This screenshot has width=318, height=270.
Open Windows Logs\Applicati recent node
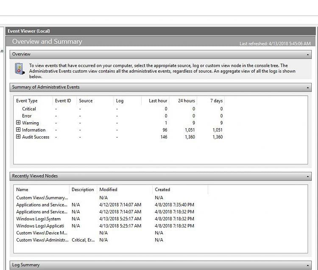tap(40, 226)
